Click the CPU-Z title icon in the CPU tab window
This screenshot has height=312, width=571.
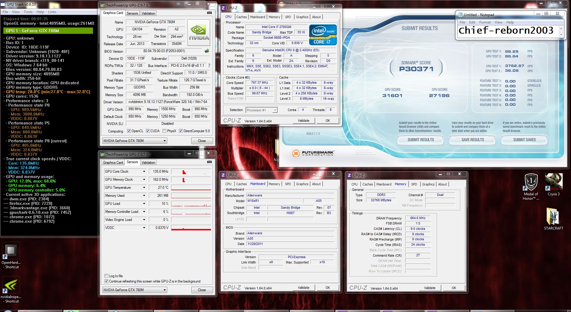click(223, 8)
